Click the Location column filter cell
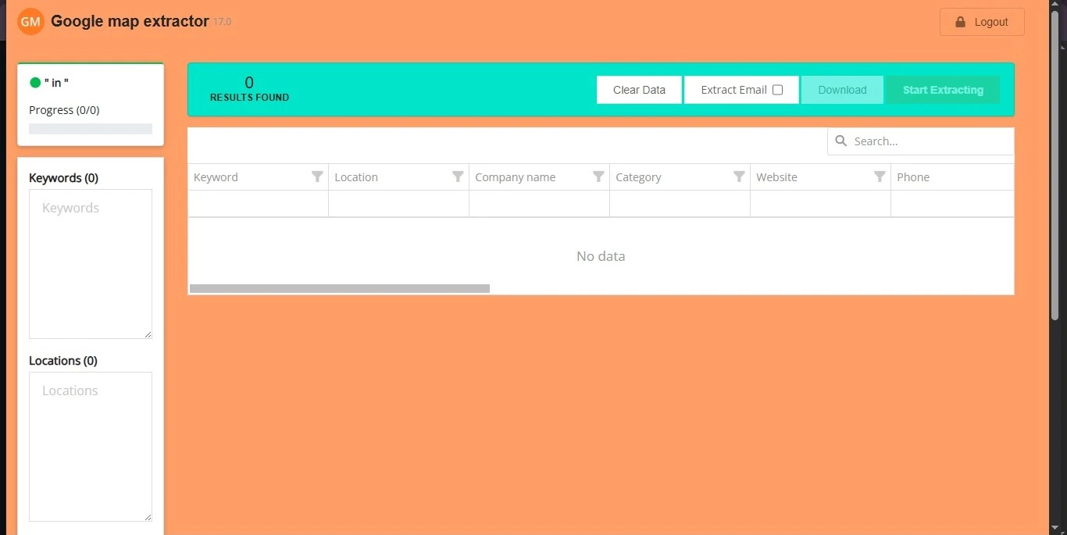1067x535 pixels. tap(398, 204)
